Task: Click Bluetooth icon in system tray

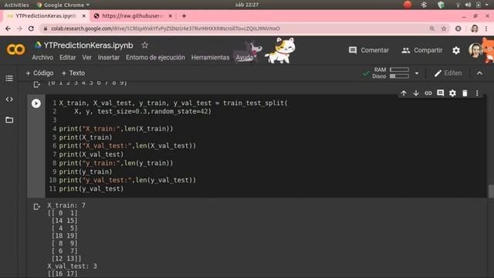Action: pos(424,5)
